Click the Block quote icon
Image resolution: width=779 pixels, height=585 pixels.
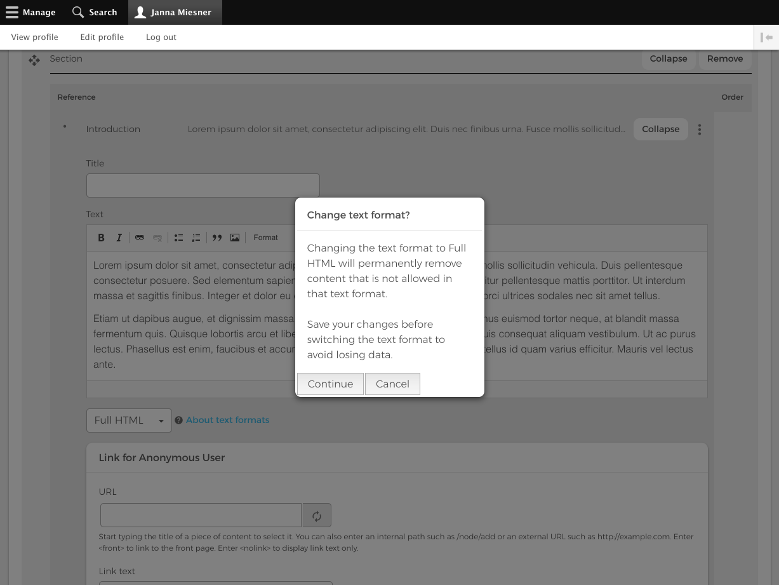[217, 238]
